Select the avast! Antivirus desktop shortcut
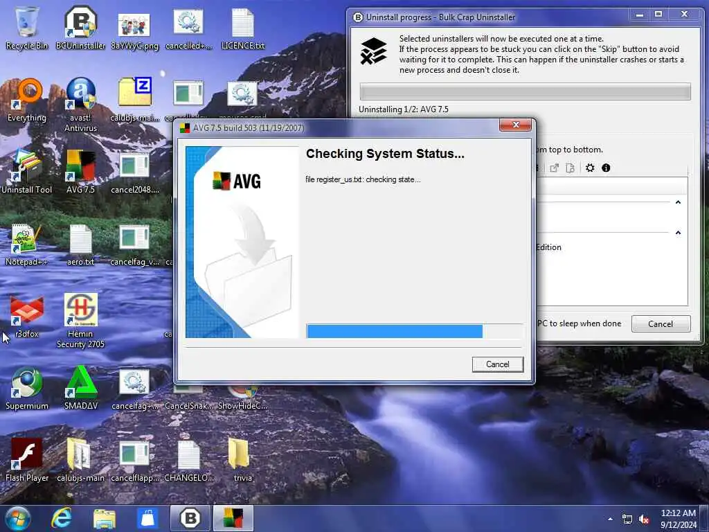 pyautogui.click(x=80, y=105)
